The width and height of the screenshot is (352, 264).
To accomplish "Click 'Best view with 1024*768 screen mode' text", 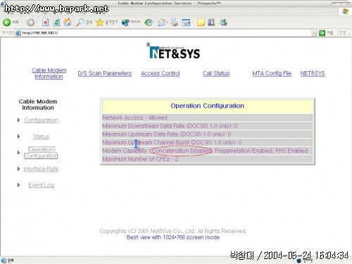I will pyautogui.click(x=173, y=237).
